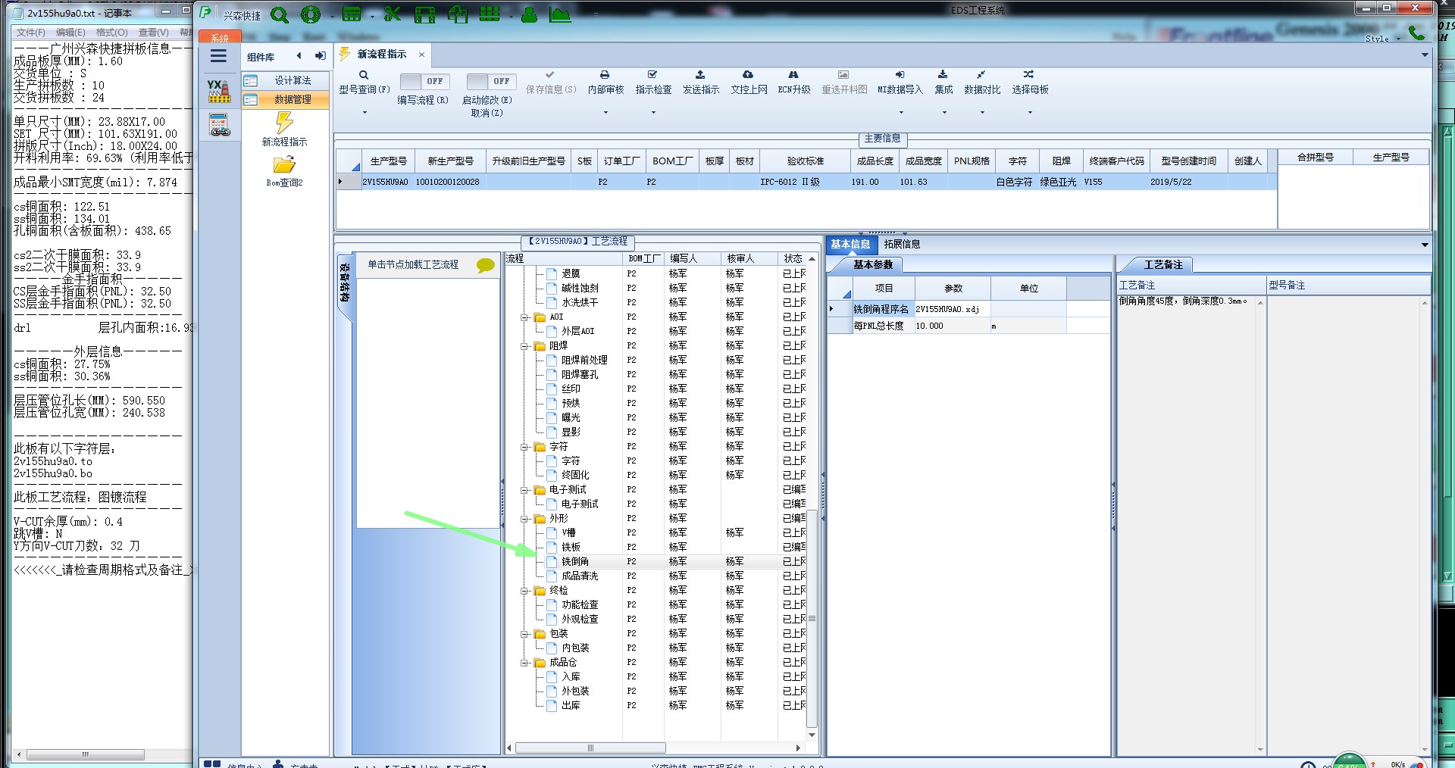This screenshot has width=1455, height=768.
Task: Pin the 组件库 panel with arrow icon
Action: click(320, 56)
